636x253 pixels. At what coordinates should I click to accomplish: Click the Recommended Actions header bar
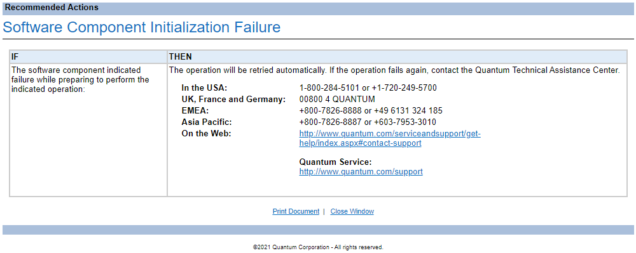318,8
